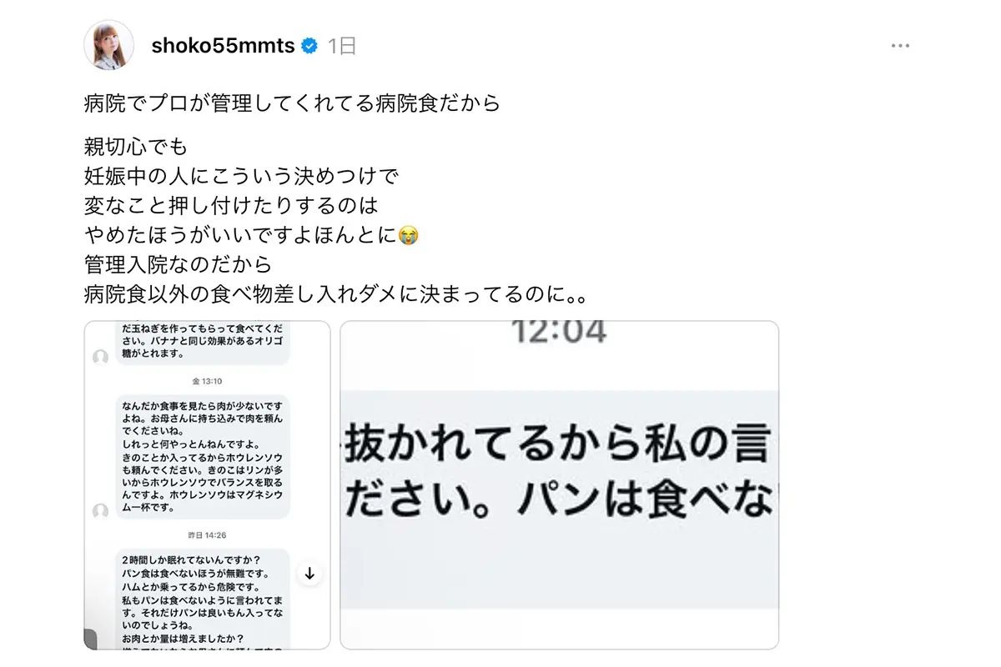Viewport: 1001px width, 667px height.
Task: Click post line 病院でプロが管理してくれてる病院食だから
Action: click(x=292, y=103)
